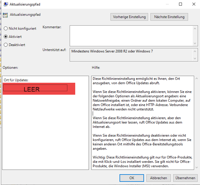Image resolution: width=200 pixels, height=185 pixels.
Task: Click the policy setting icon beside Aktualisierungspfad heading
Action: (5, 15)
